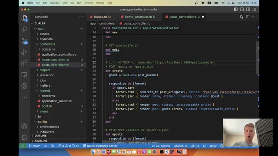Open the Search view in activity bar
Image resolution: width=278 pixels, height=156 pixels.
[x=24, y=29]
